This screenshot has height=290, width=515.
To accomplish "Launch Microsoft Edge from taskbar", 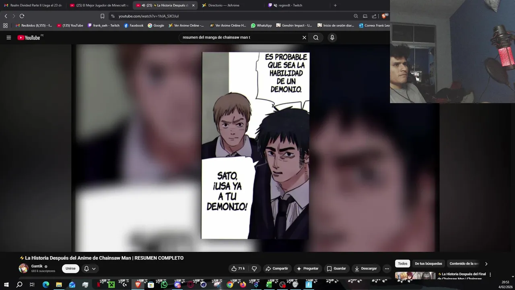I will pos(45,285).
